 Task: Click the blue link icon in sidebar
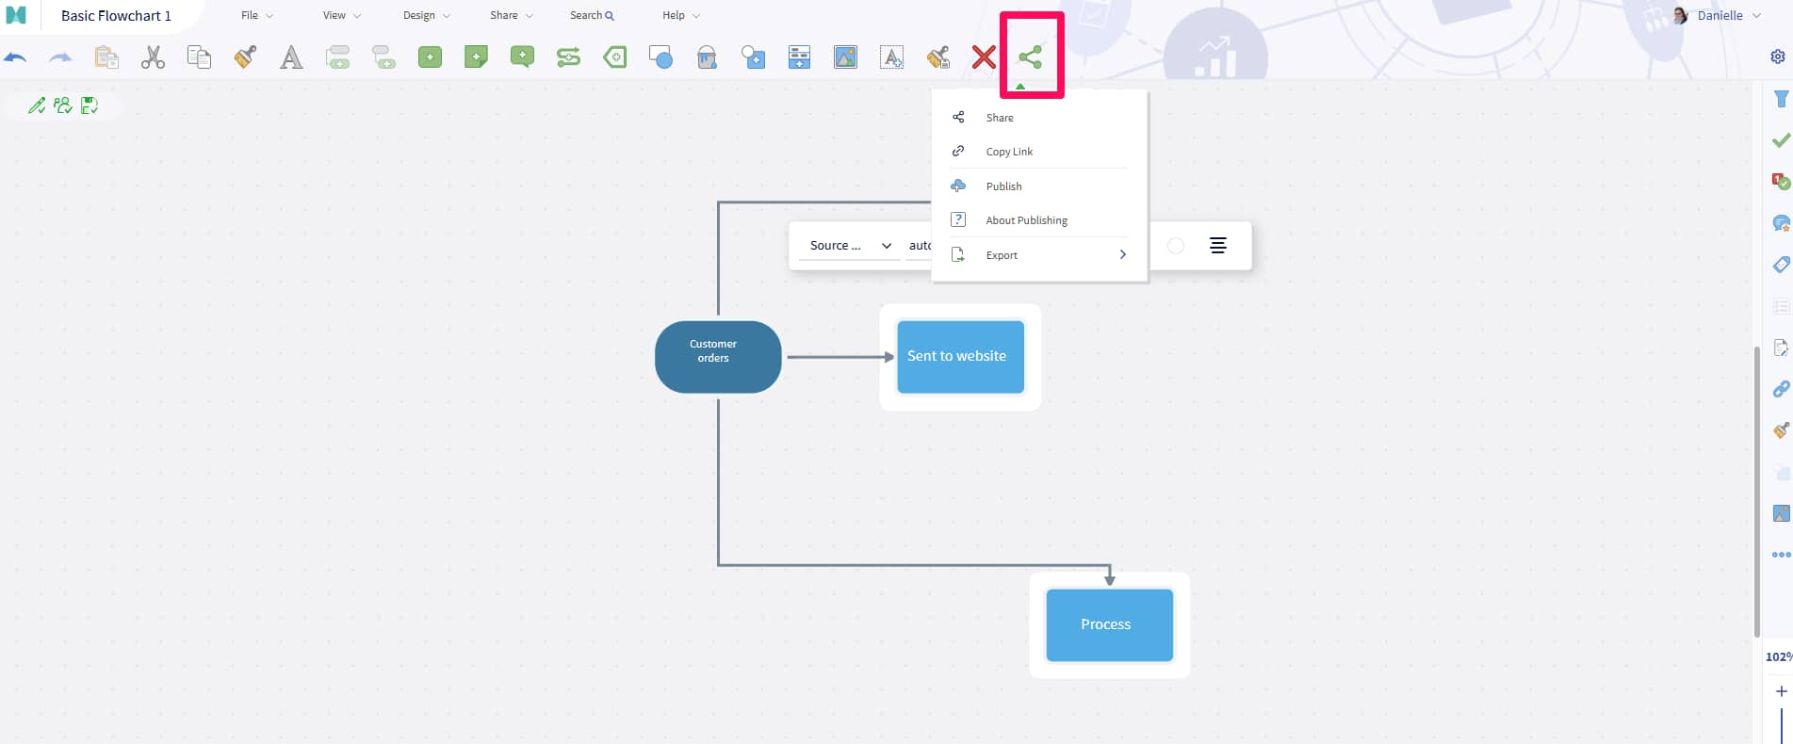click(1781, 389)
